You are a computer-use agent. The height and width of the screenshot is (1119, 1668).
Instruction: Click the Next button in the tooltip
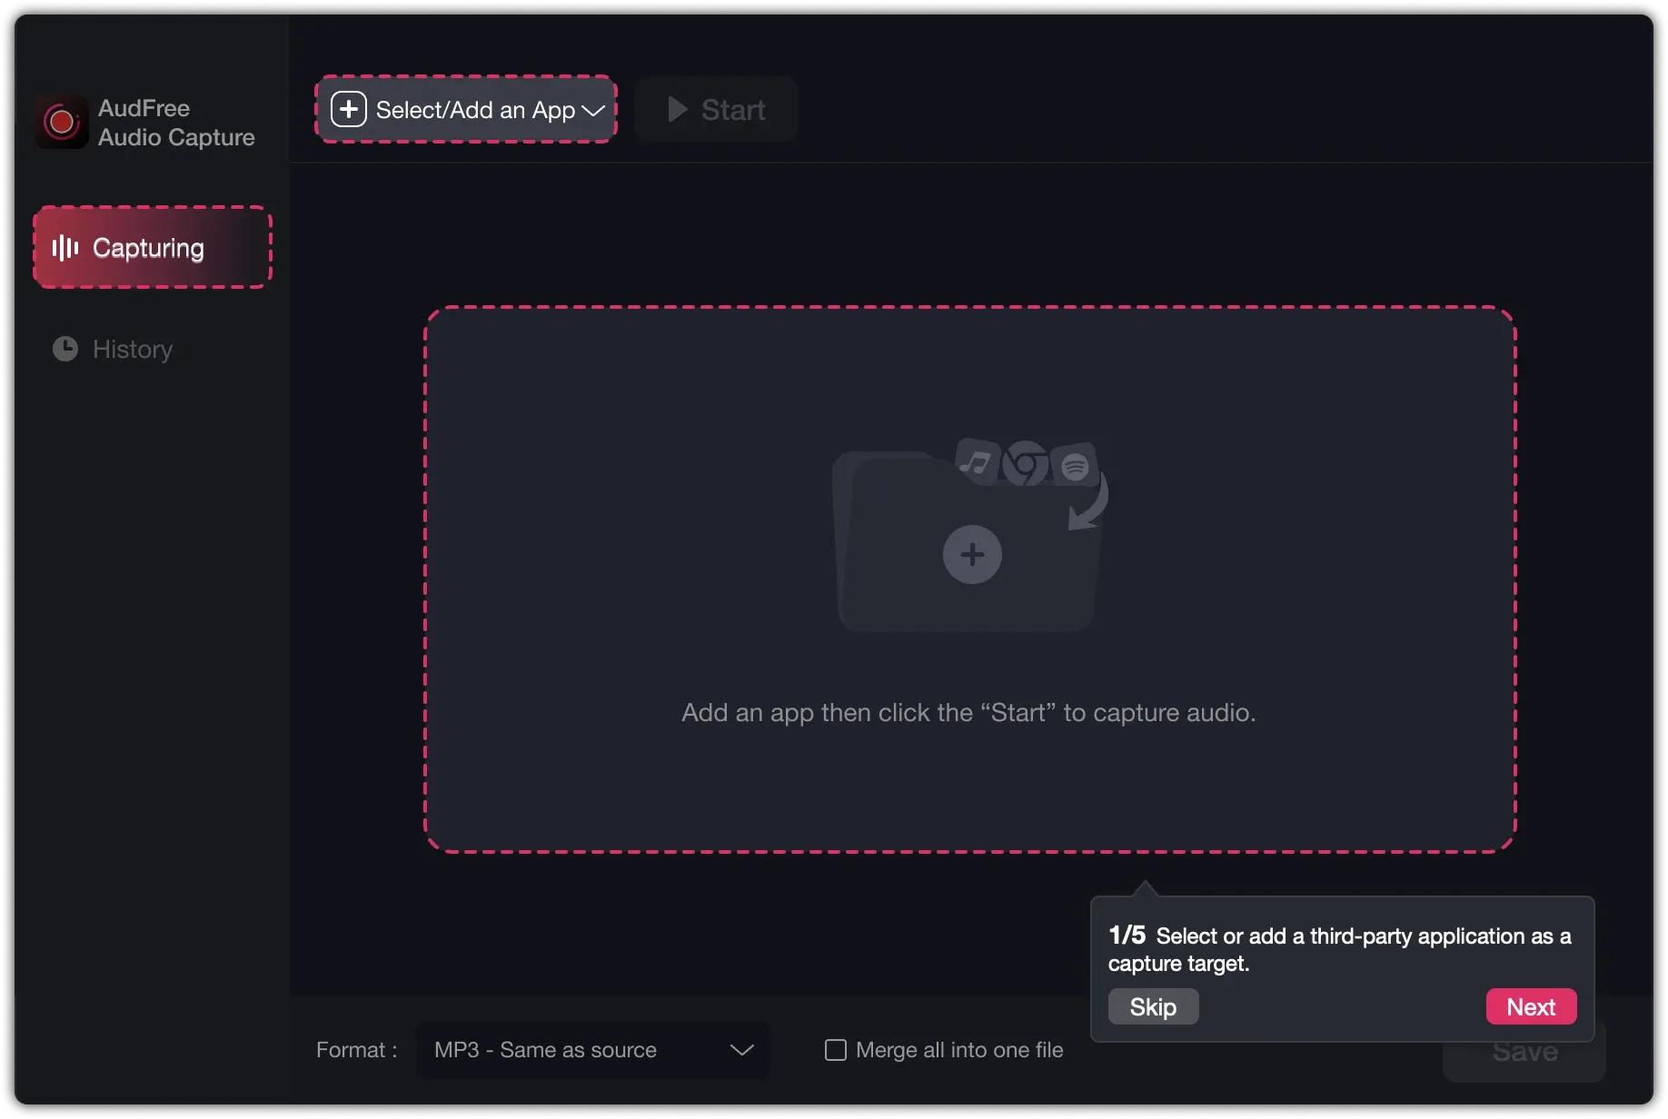(1531, 1006)
